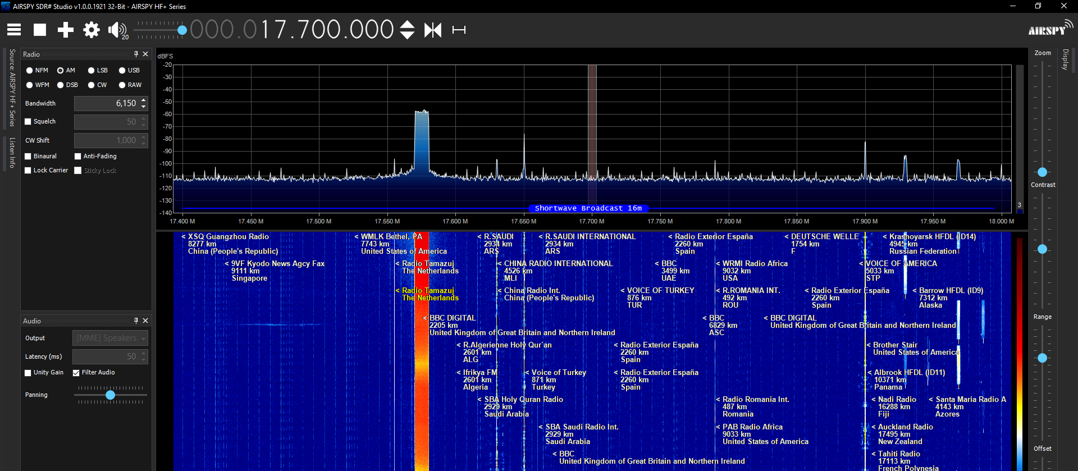Open the Listen Info side tab

coord(12,153)
